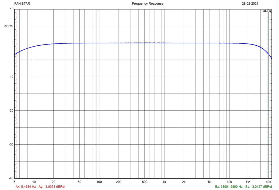
Task: Select the green cursor B marker line
Action: coord(268,94)
